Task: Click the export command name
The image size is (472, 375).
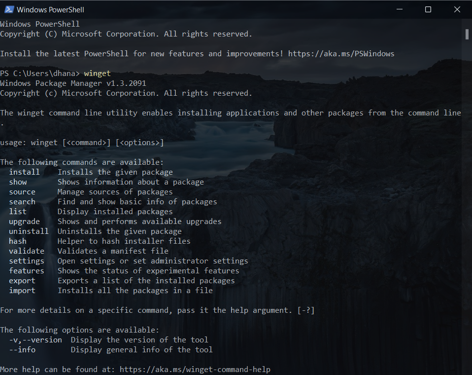Action: 22,281
